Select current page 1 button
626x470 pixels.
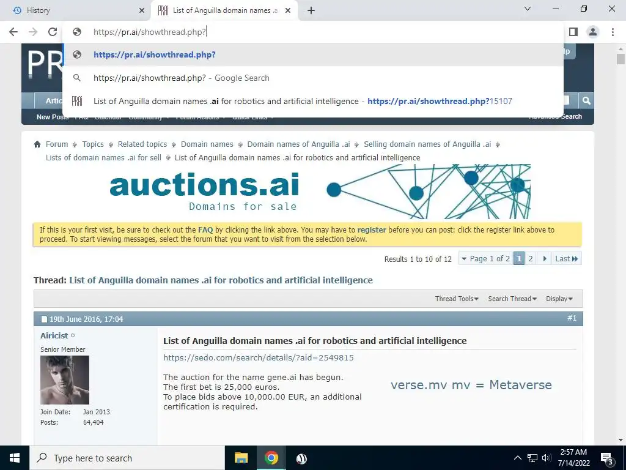518,259
